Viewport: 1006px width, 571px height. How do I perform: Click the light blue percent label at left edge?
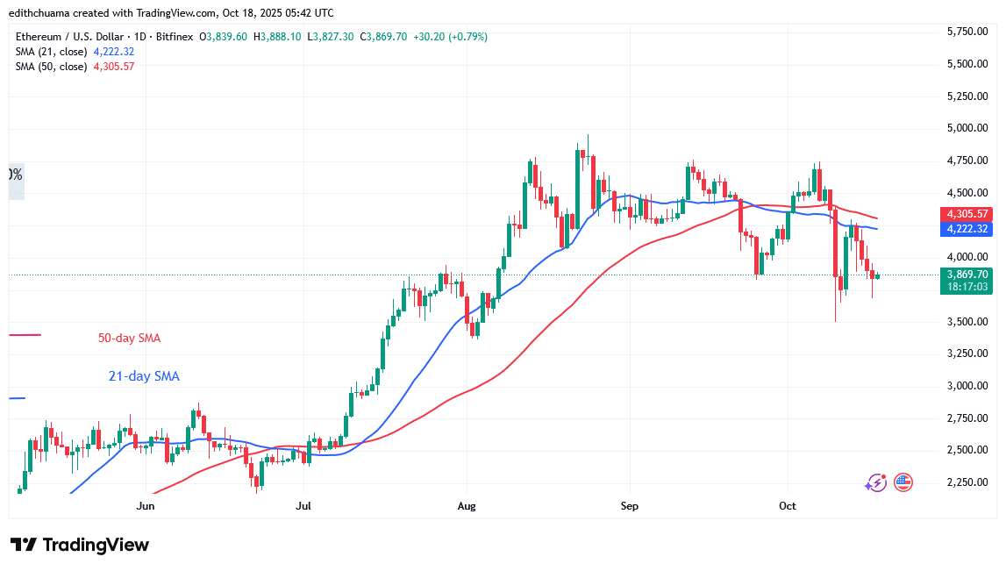click(16, 175)
